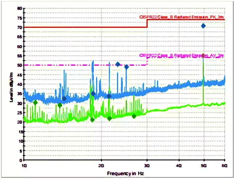Click the magenta dash-dot limit line at 50 dB
This screenshot has height=179, width=235.
86,65
